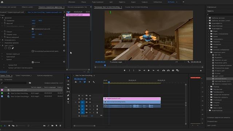Add a marker in the Program monitor
This screenshot has height=131, width=233.
click(125, 70)
